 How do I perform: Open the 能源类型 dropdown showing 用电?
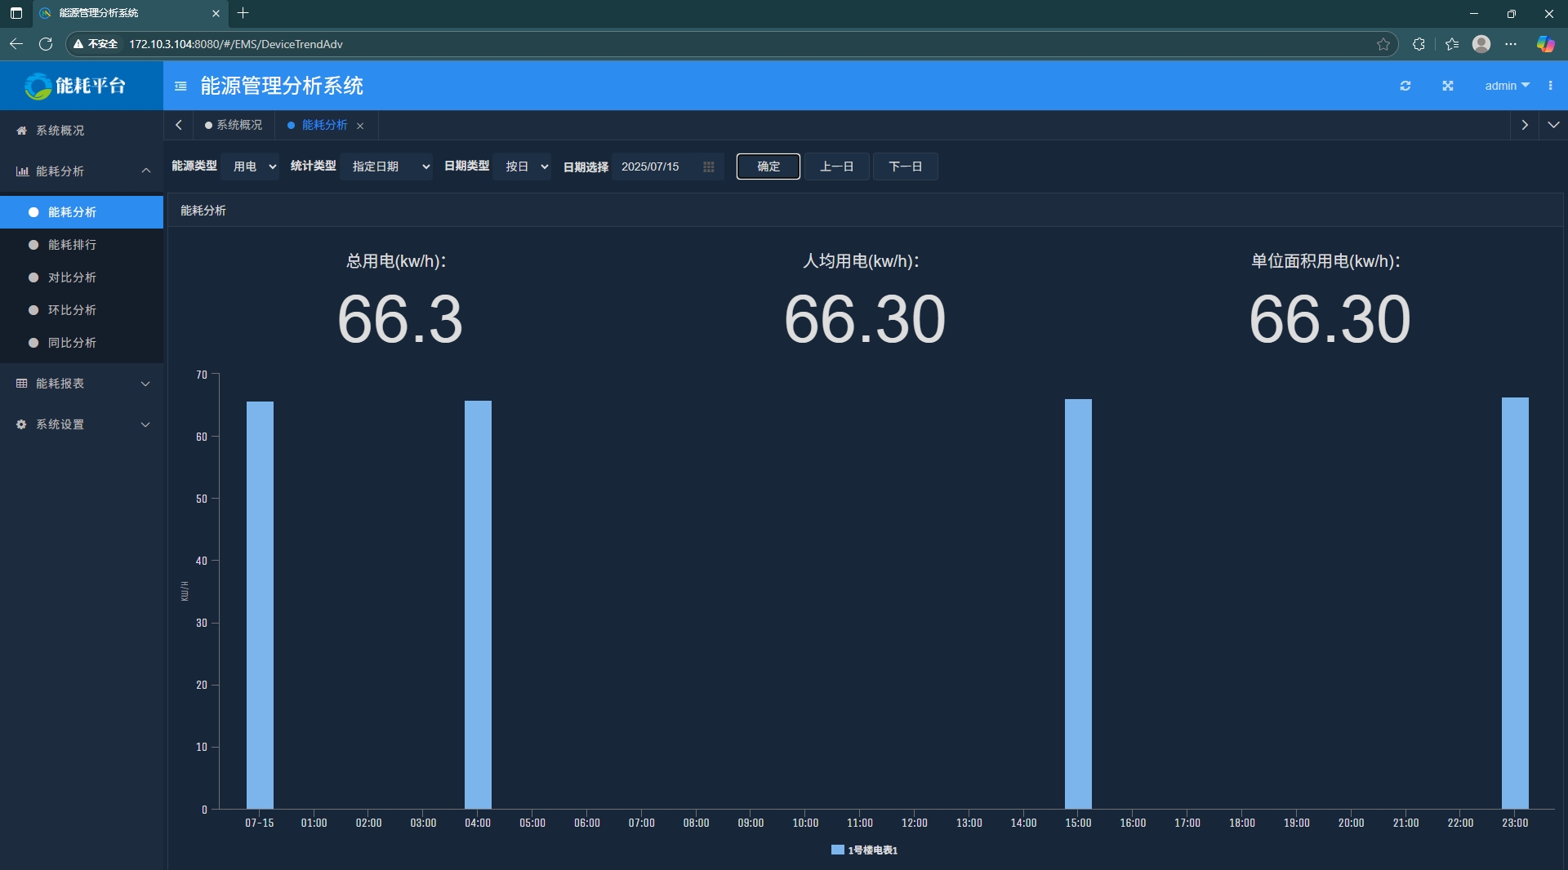[x=251, y=166]
